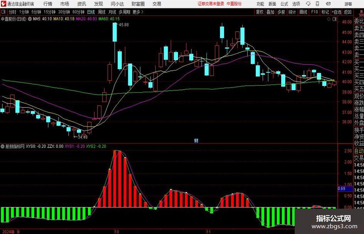364x234 pixels.
Task: Click the XYS0: -0.20 indicator value
Action: (x=36, y=146)
